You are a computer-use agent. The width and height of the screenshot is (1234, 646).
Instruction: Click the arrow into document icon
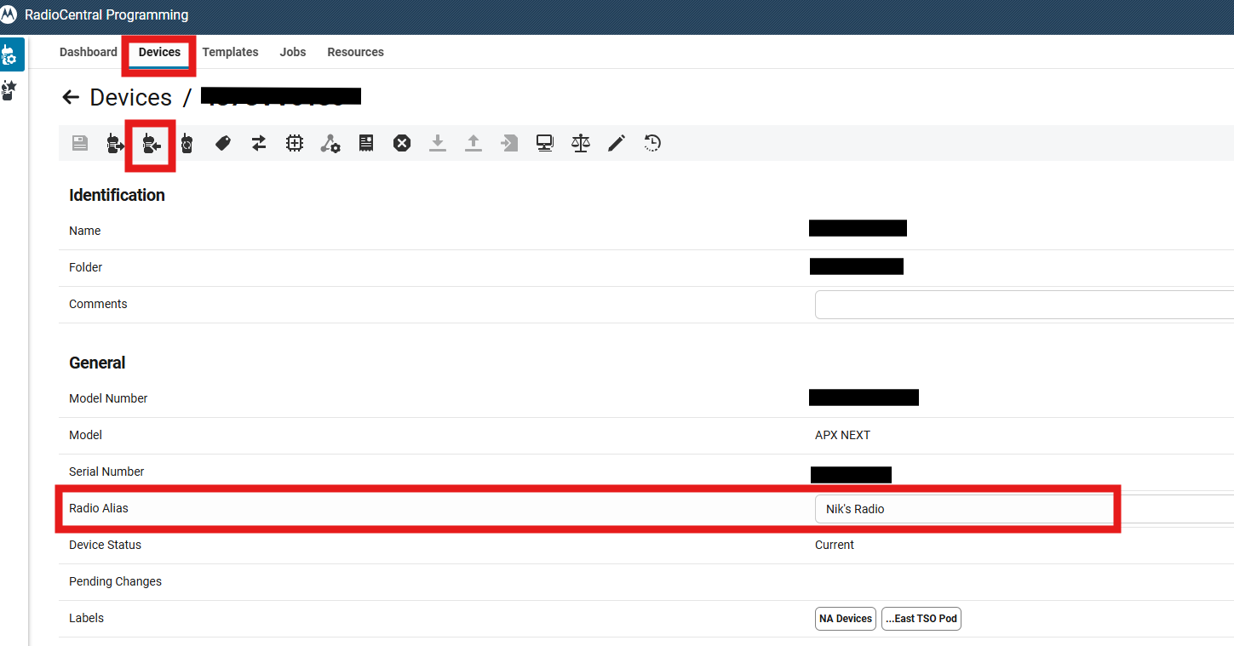point(509,143)
